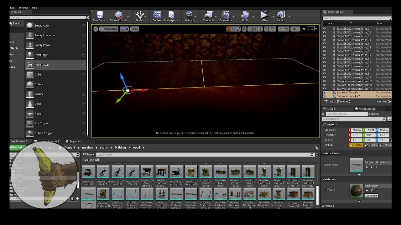Navigate to the meshes folder breadcrumb

pyautogui.click(x=87, y=147)
